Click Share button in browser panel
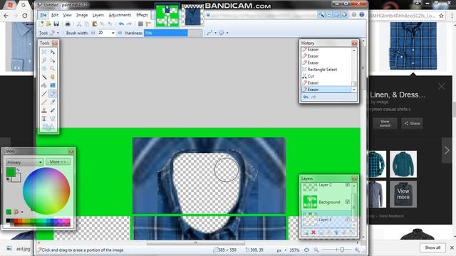The width and height of the screenshot is (456, 256). coord(412,123)
